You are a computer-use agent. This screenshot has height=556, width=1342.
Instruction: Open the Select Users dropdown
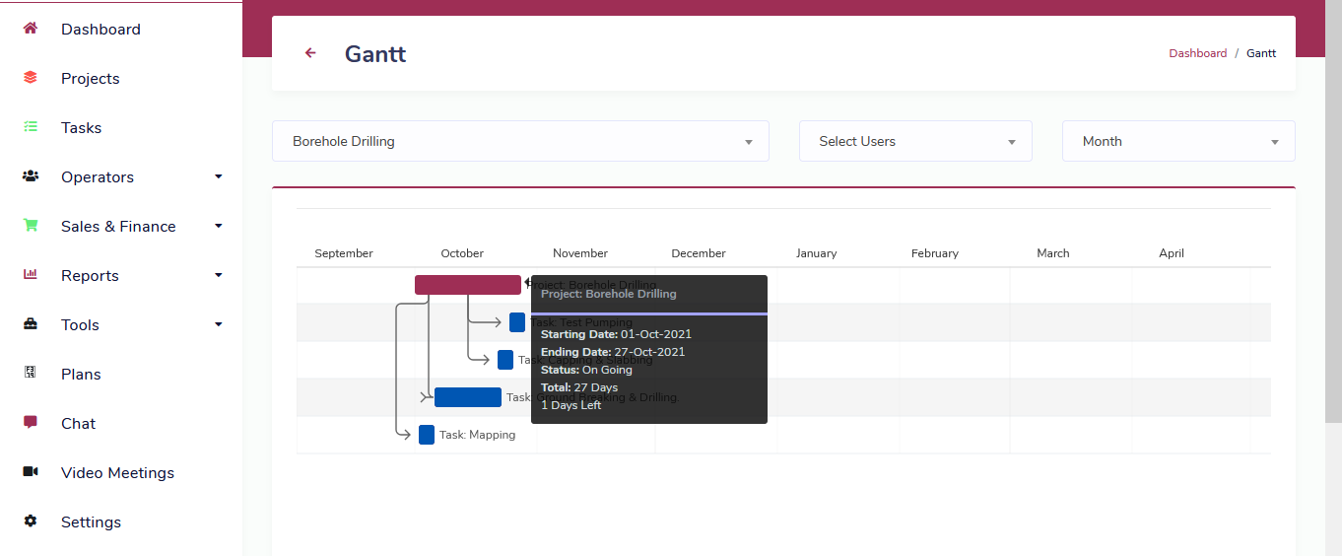pyautogui.click(x=915, y=142)
